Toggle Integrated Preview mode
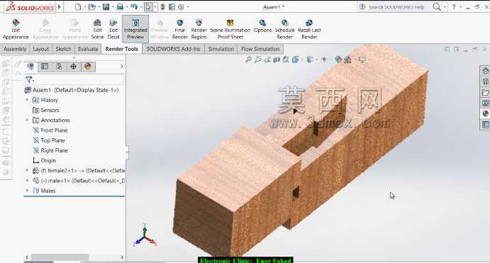Viewport: 490px width, 263px height. [135, 29]
